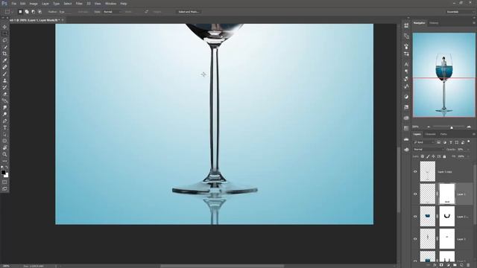Toggle lock all padlock in Layers panel
This screenshot has width=477, height=268.
[x=444, y=156]
